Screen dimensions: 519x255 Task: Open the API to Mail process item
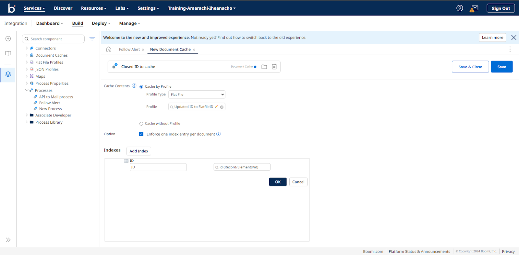click(x=56, y=97)
